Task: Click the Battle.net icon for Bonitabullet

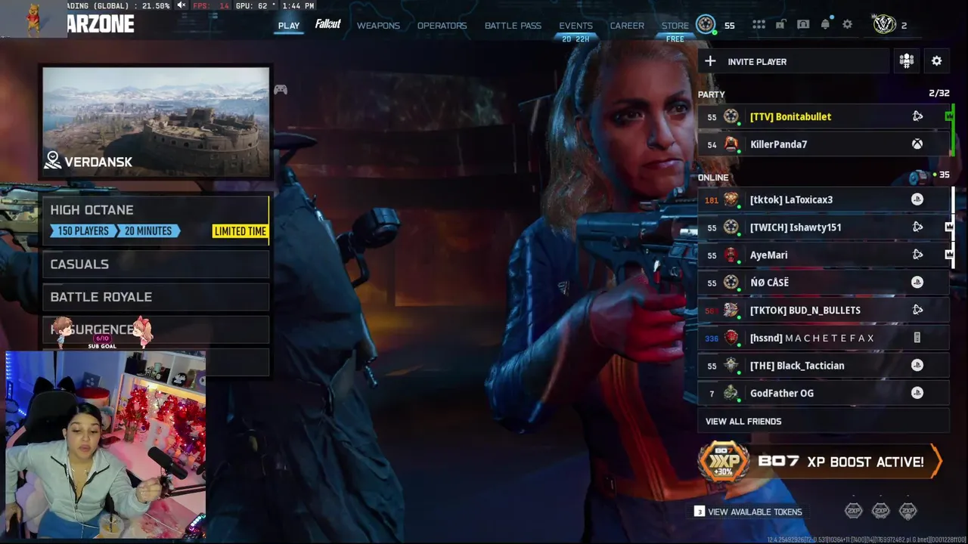Action: pyautogui.click(x=917, y=116)
